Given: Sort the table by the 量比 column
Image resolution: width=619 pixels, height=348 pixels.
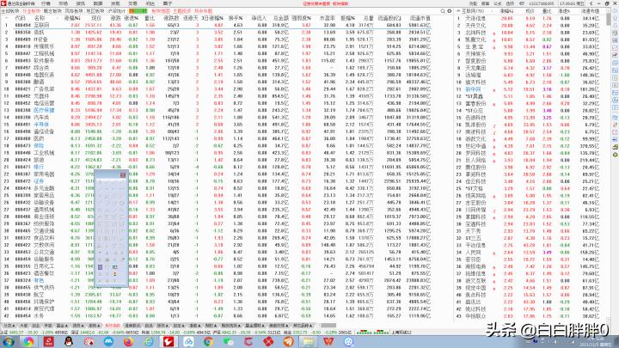Looking at the screenshot, I should (x=150, y=18).
